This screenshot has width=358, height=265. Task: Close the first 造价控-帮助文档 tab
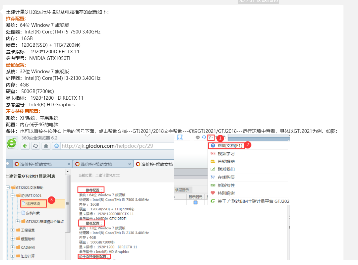point(69,164)
